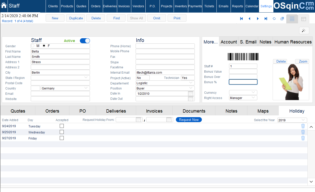Click the First Name field Bella
This screenshot has height=192, width=315.
[x=60, y=51]
